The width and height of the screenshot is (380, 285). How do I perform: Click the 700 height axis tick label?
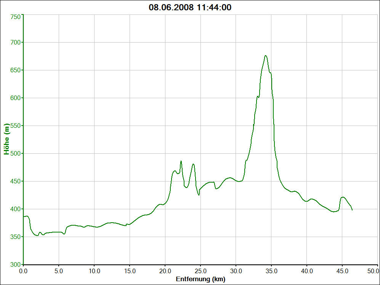(x=15, y=42)
